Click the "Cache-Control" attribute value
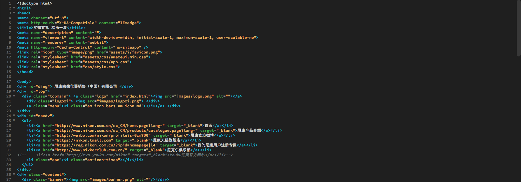 [x=74, y=47]
